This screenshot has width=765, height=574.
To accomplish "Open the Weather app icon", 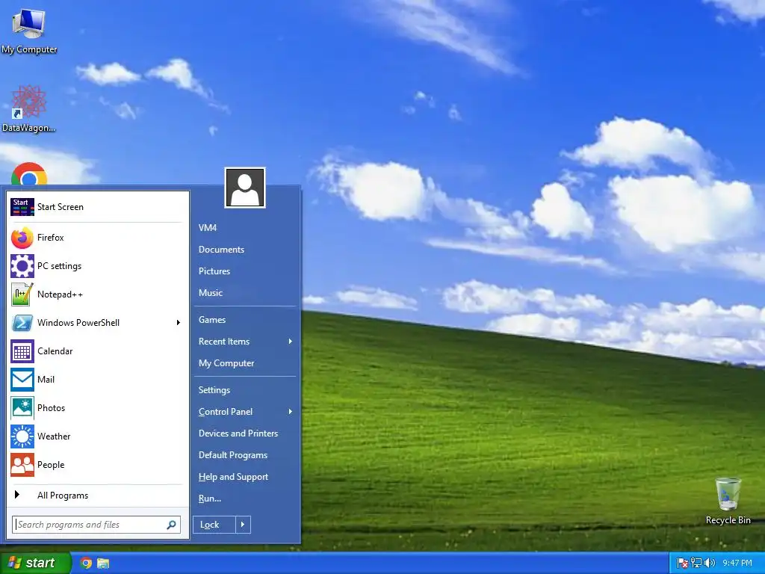I will (22, 436).
